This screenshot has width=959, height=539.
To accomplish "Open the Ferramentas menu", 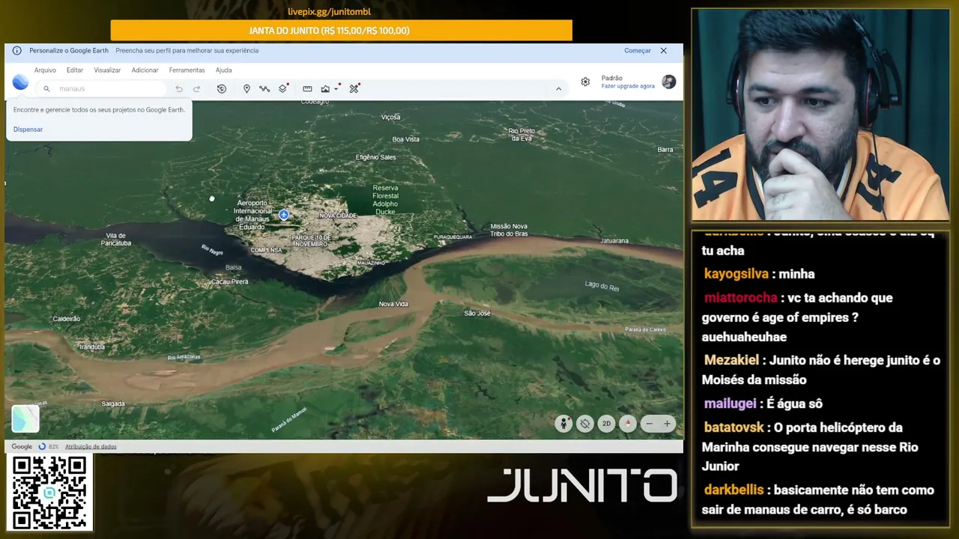I will tap(187, 70).
